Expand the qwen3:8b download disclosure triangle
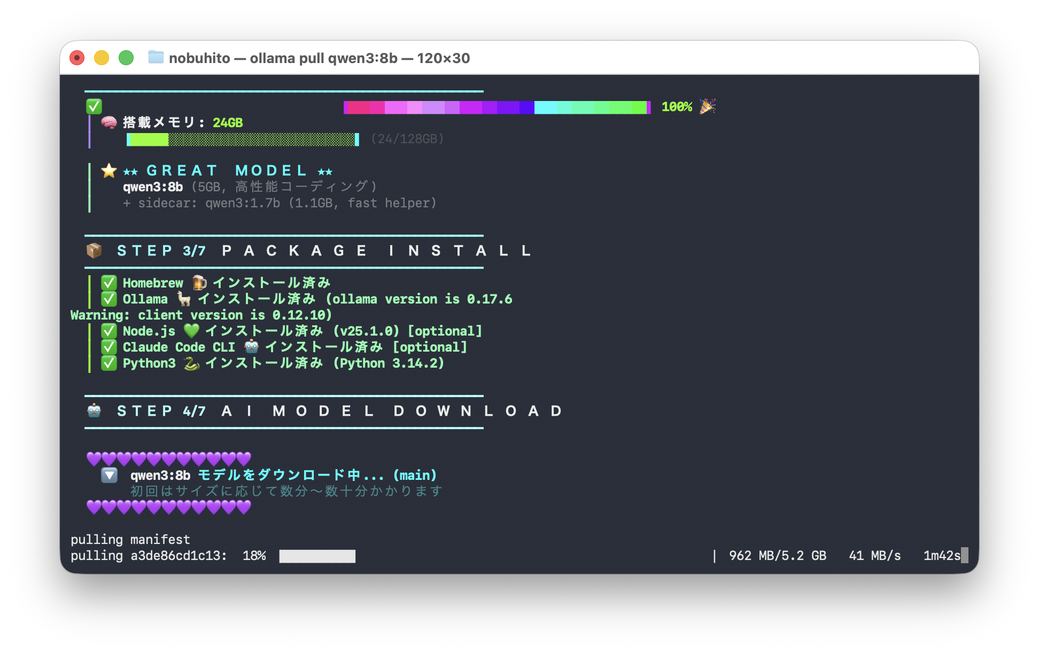The height and width of the screenshot is (653, 1039). click(x=110, y=475)
